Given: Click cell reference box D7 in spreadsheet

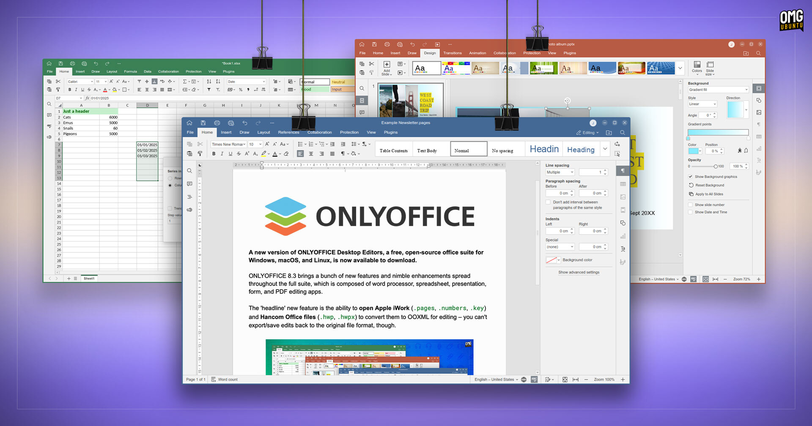Looking at the screenshot, I should (69, 98).
